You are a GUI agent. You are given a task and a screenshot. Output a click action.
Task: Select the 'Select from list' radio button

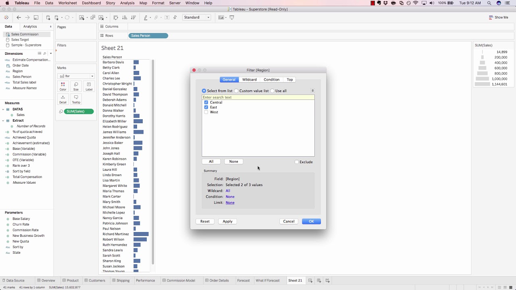click(204, 91)
